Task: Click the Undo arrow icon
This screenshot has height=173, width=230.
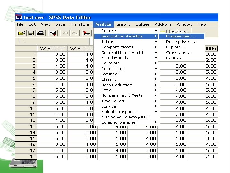Action: (65, 33)
